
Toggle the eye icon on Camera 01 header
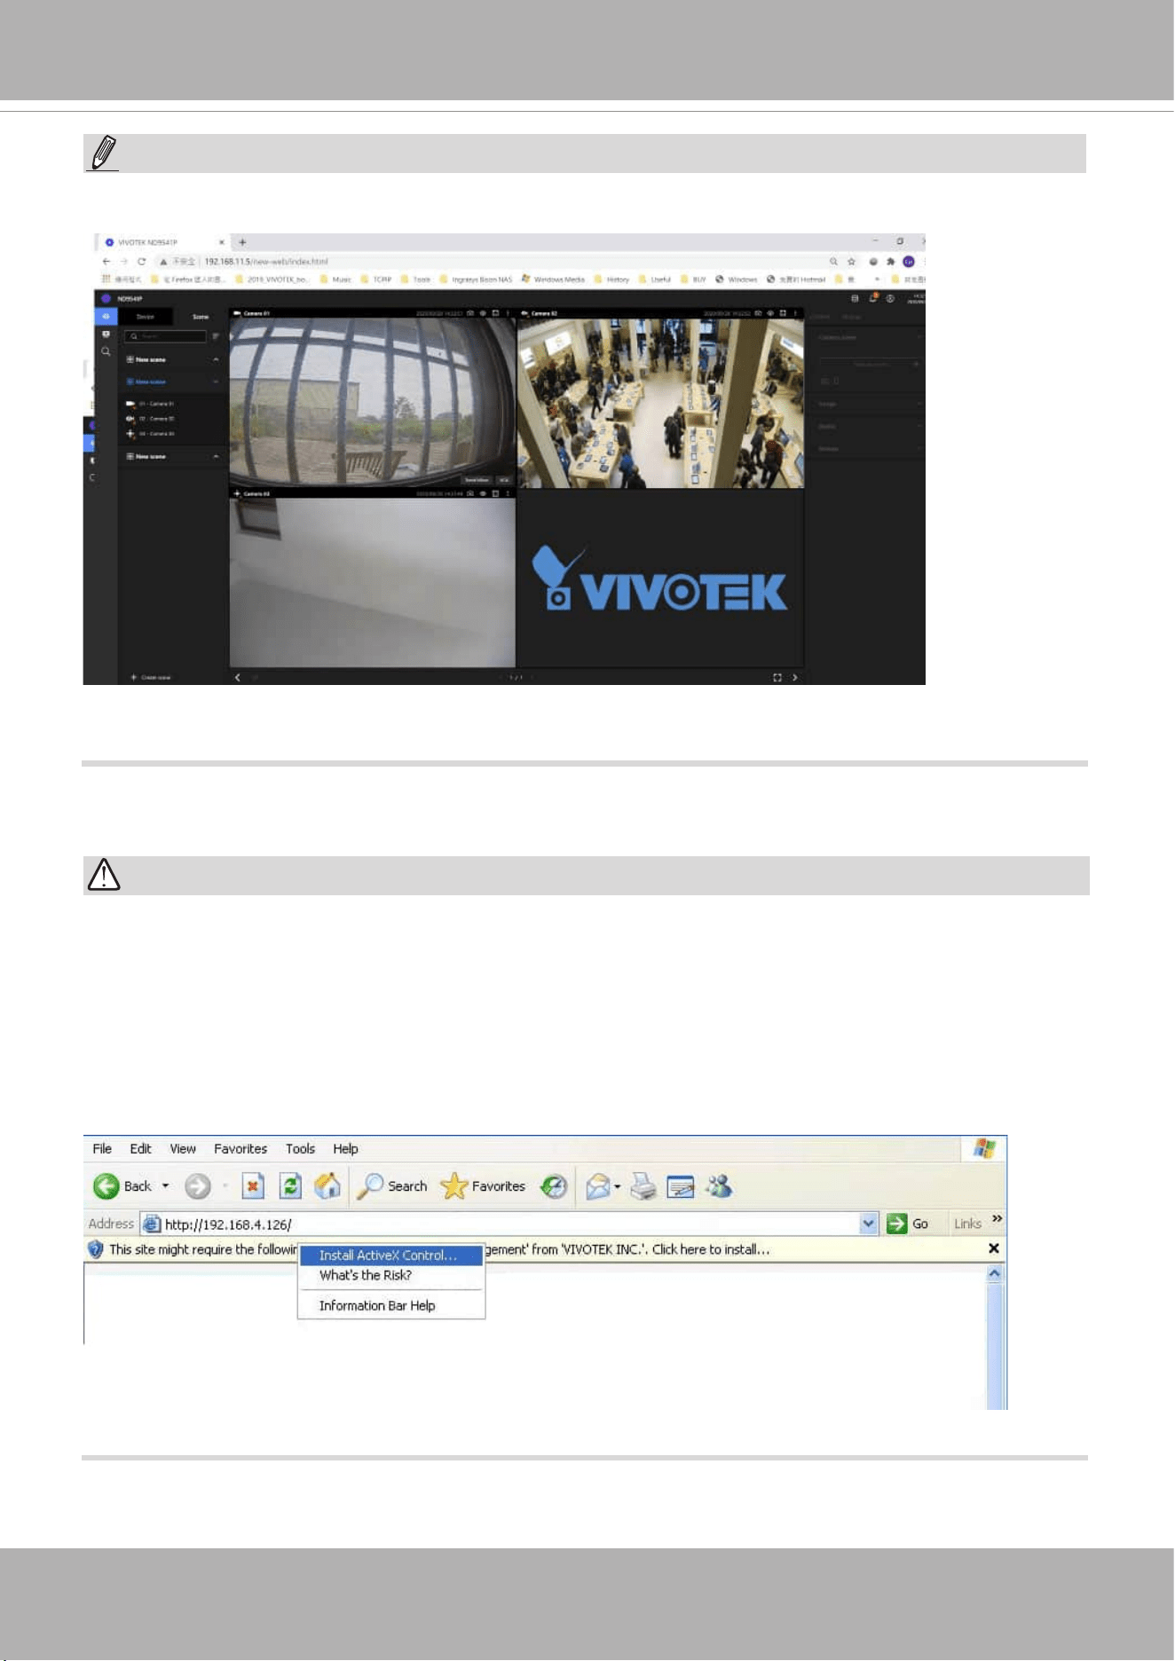pos(483,313)
